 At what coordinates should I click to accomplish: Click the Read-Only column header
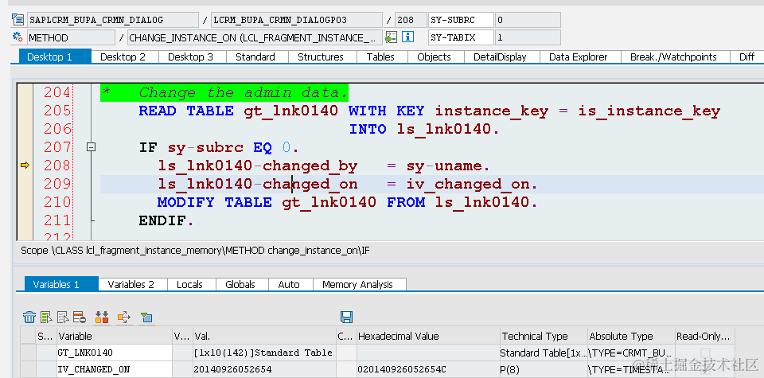[705, 336]
